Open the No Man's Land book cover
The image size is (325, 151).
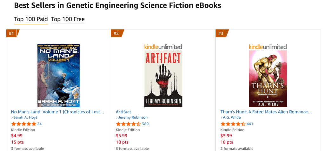[x=58, y=76]
